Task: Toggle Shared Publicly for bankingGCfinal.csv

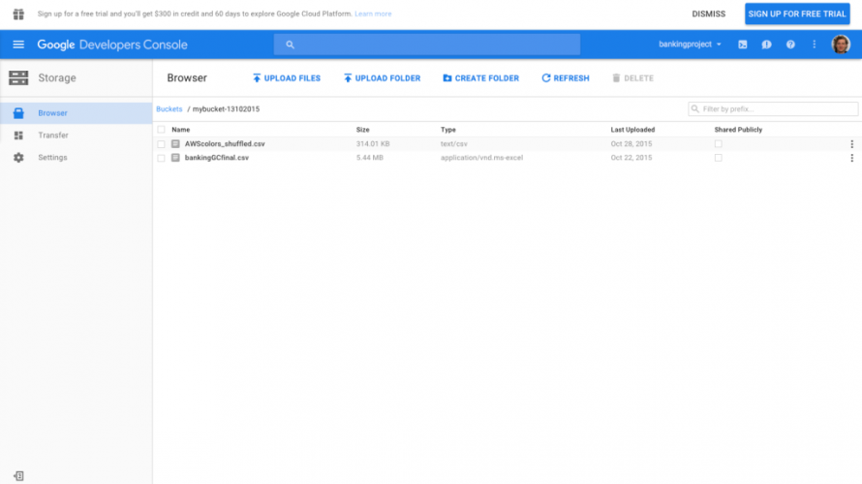Action: click(x=718, y=158)
